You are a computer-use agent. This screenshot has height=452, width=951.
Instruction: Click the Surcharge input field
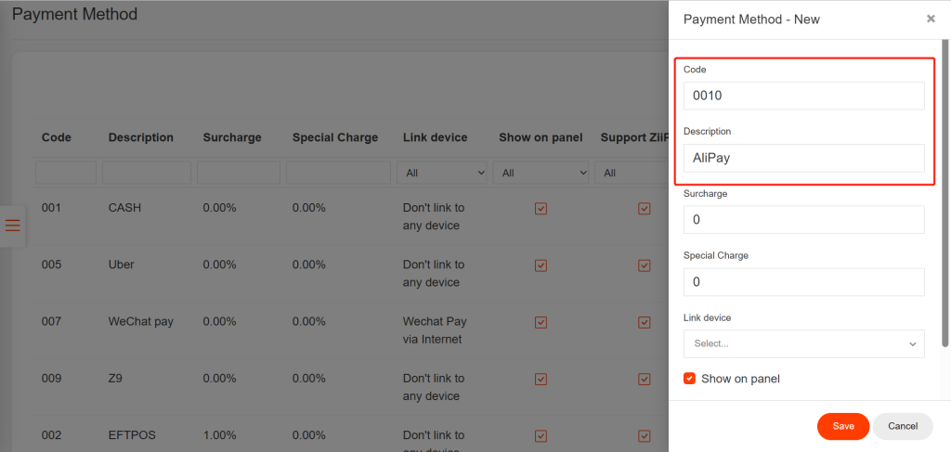[x=803, y=220]
